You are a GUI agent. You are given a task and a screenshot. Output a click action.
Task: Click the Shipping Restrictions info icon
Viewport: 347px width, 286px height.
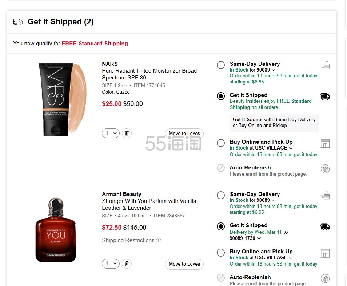point(159,241)
